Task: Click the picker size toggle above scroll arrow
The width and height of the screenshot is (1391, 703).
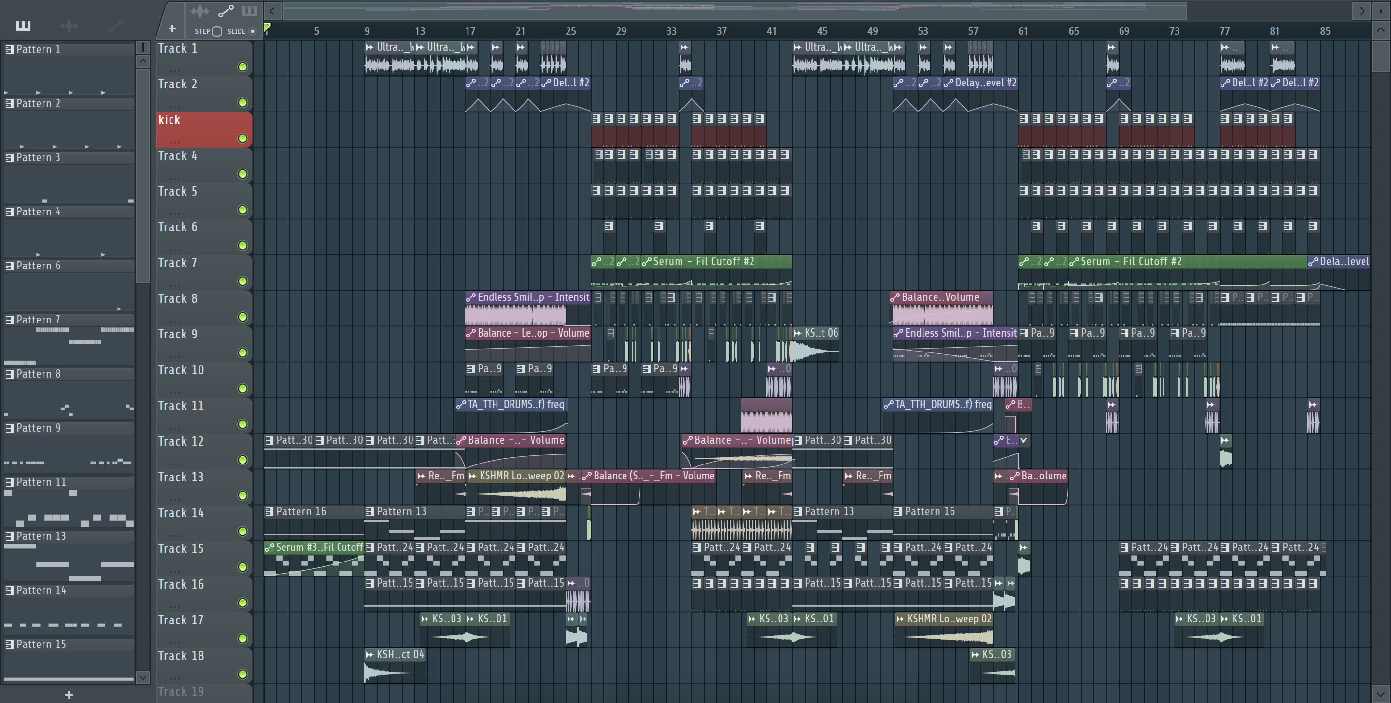Action: point(142,47)
